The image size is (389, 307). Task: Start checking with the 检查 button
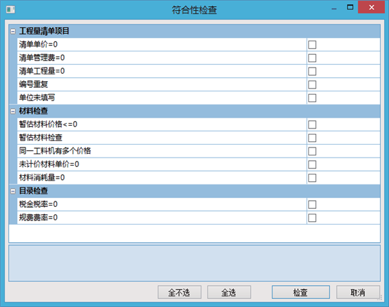coord(301,292)
